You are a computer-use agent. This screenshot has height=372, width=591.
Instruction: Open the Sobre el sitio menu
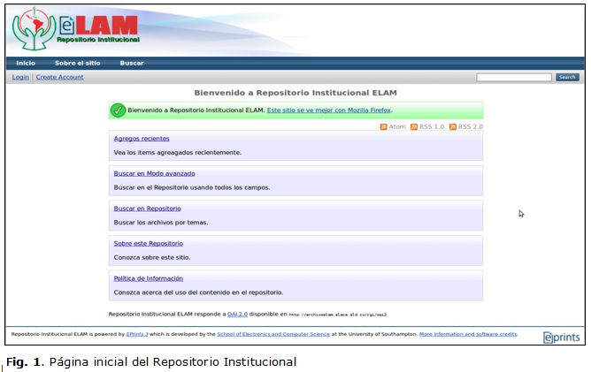tap(77, 63)
